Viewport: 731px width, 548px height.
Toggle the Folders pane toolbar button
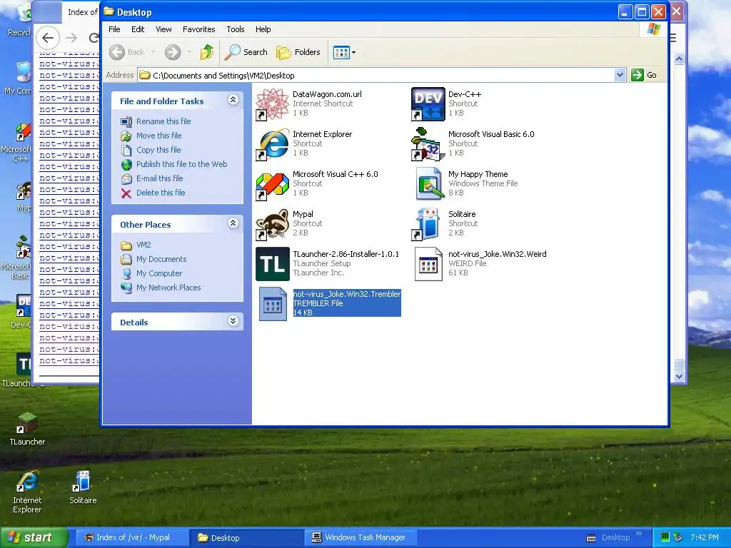point(298,52)
